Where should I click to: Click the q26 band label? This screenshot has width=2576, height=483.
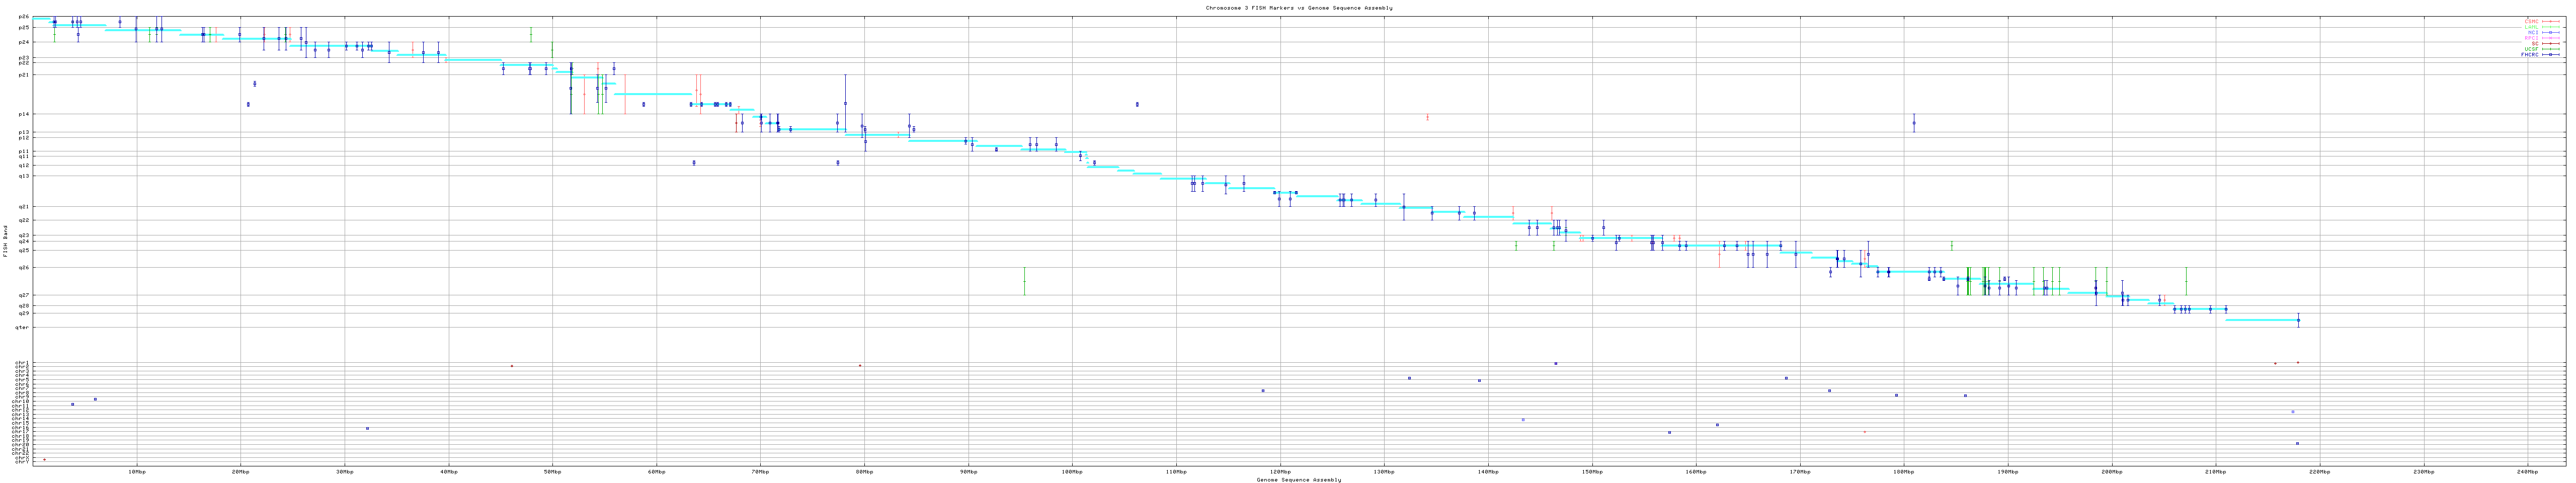tap(24, 267)
